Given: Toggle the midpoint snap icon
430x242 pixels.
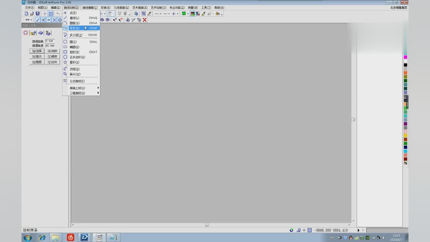Looking at the screenshot, I should (49, 20).
